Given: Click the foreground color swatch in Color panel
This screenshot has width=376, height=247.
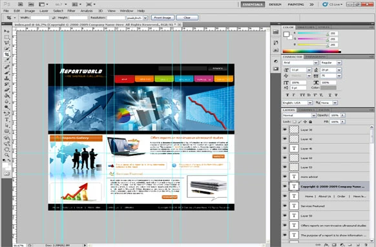Looking at the screenshot, I should tap(286, 34).
